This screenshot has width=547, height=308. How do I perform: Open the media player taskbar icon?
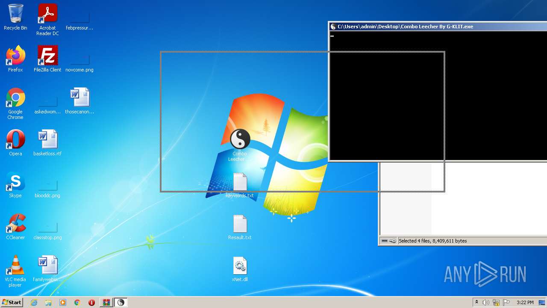[63, 302]
